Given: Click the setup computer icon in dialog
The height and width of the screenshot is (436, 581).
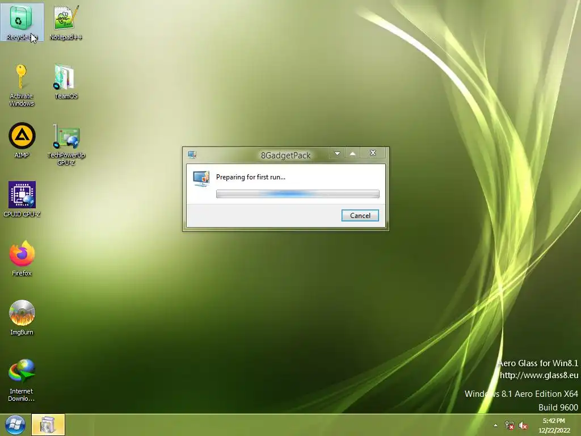Looking at the screenshot, I should tap(201, 178).
